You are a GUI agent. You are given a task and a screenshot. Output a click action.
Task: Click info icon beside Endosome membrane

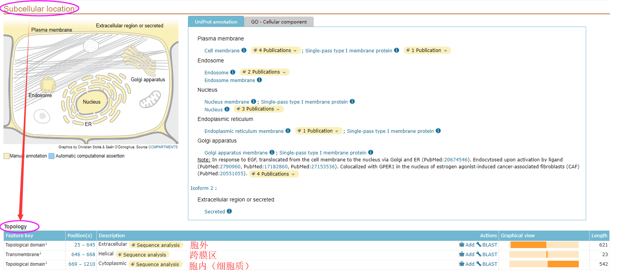pyautogui.click(x=259, y=80)
